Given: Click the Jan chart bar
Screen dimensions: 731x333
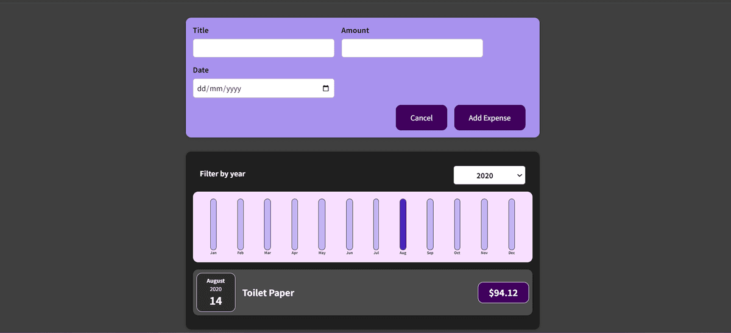Looking at the screenshot, I should [x=213, y=224].
